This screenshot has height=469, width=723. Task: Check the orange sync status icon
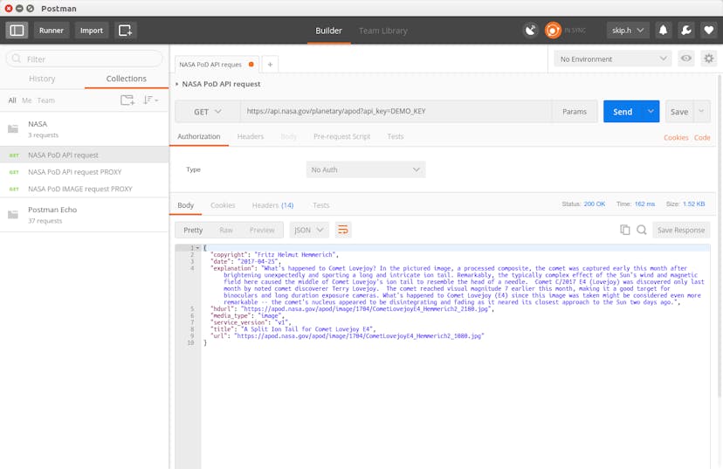tap(553, 31)
